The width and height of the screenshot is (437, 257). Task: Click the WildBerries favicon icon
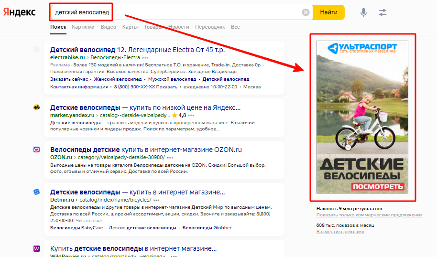37,248
